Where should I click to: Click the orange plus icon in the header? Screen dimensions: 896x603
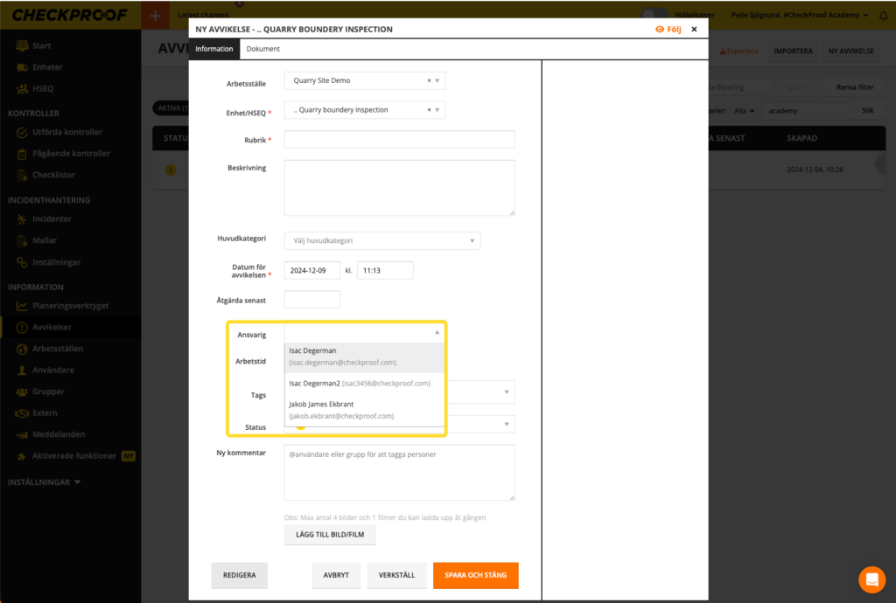(155, 15)
